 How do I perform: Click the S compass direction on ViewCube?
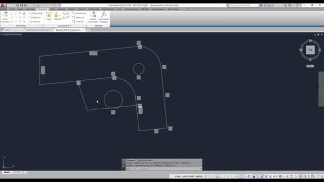[310, 60]
